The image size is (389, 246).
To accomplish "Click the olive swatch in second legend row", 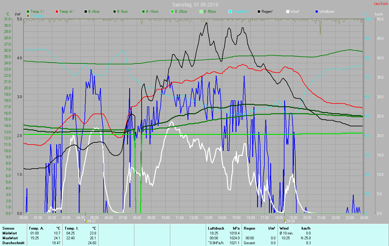I will click(28, 15).
